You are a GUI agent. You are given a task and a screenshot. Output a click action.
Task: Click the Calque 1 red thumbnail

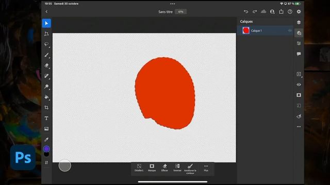click(246, 31)
